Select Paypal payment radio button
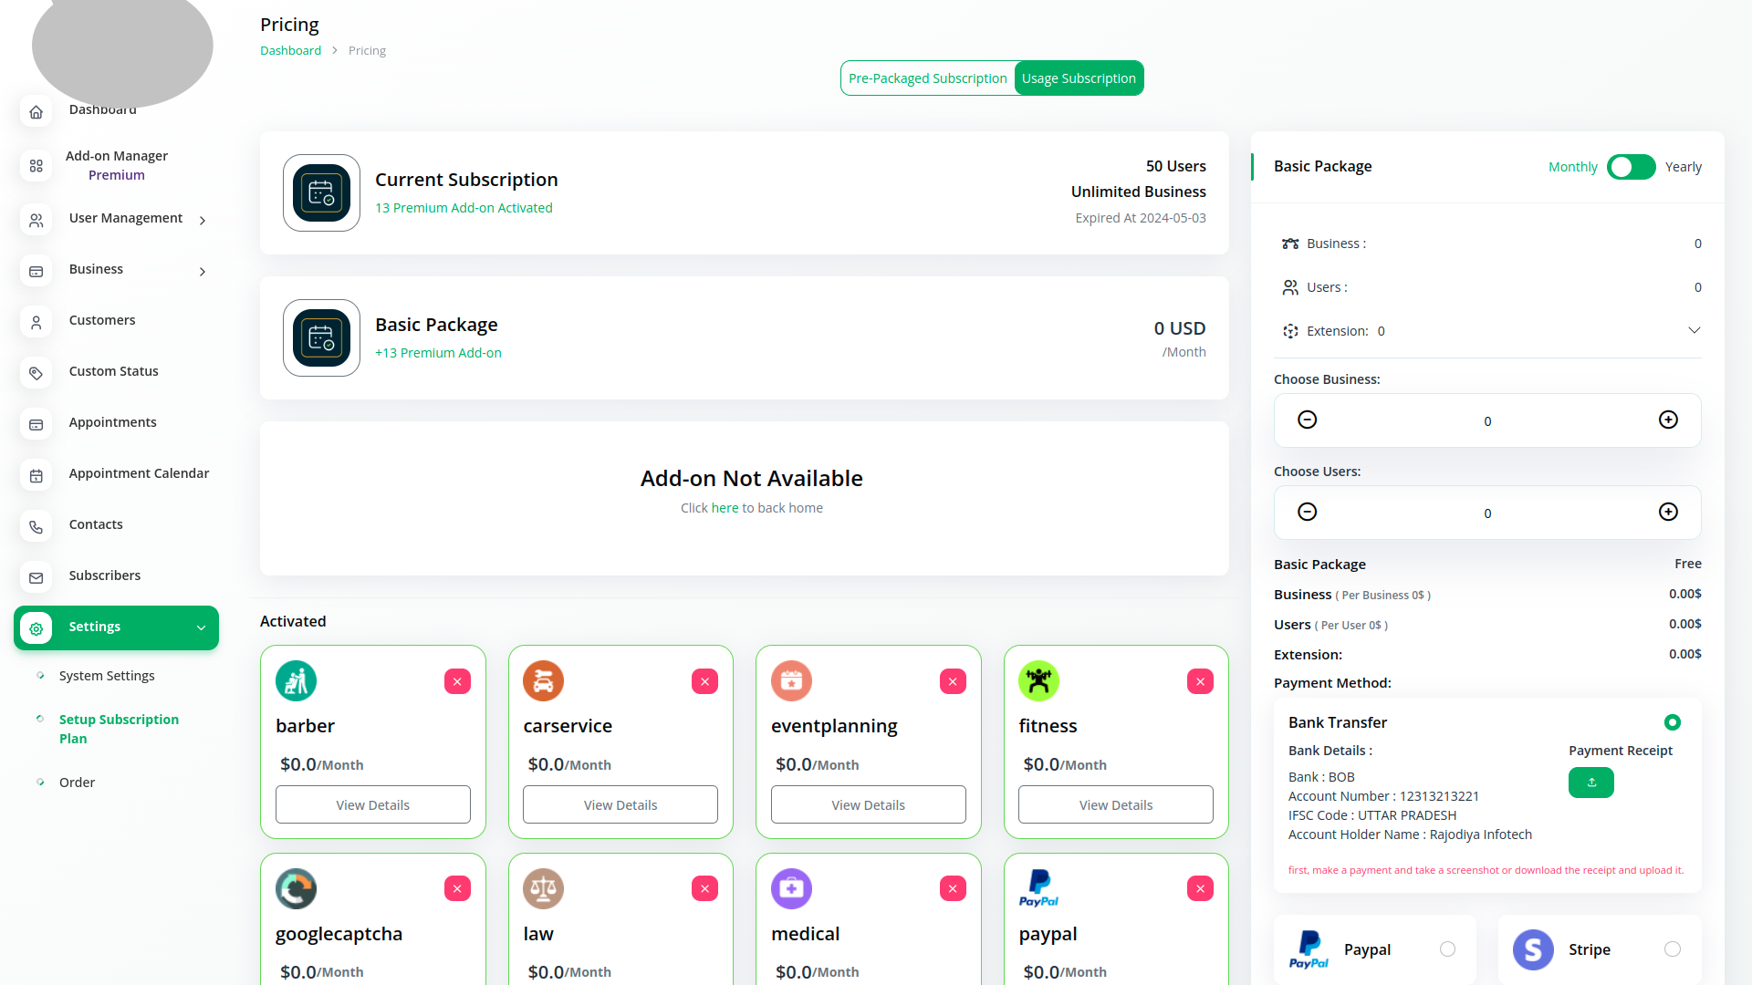 coord(1447,949)
